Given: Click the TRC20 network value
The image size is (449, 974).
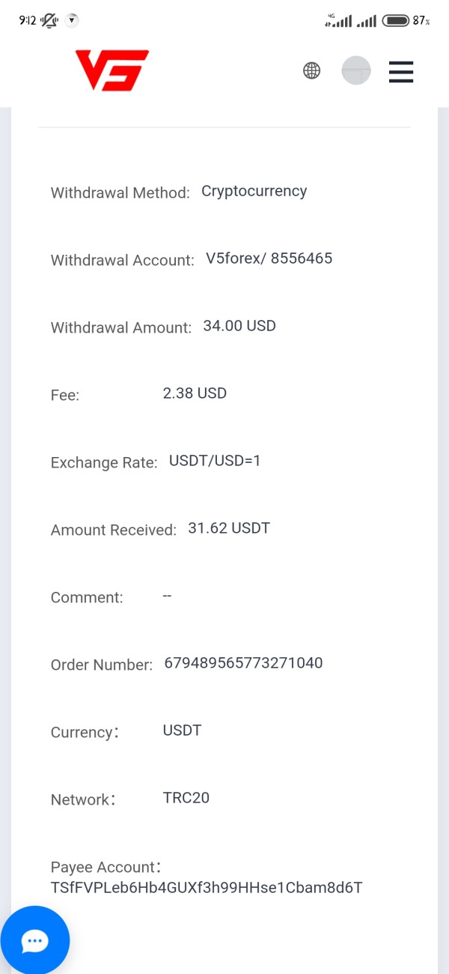Looking at the screenshot, I should tap(186, 798).
